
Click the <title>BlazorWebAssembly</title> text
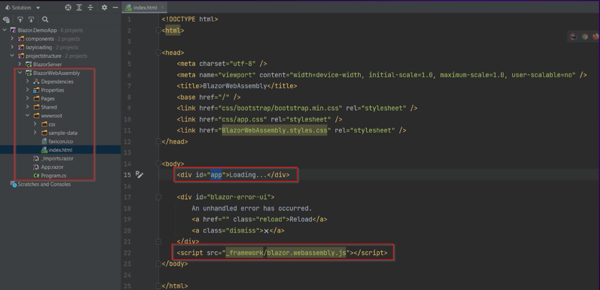tap(237, 86)
